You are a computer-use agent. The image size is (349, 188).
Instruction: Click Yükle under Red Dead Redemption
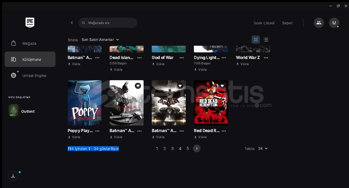pos(200,137)
